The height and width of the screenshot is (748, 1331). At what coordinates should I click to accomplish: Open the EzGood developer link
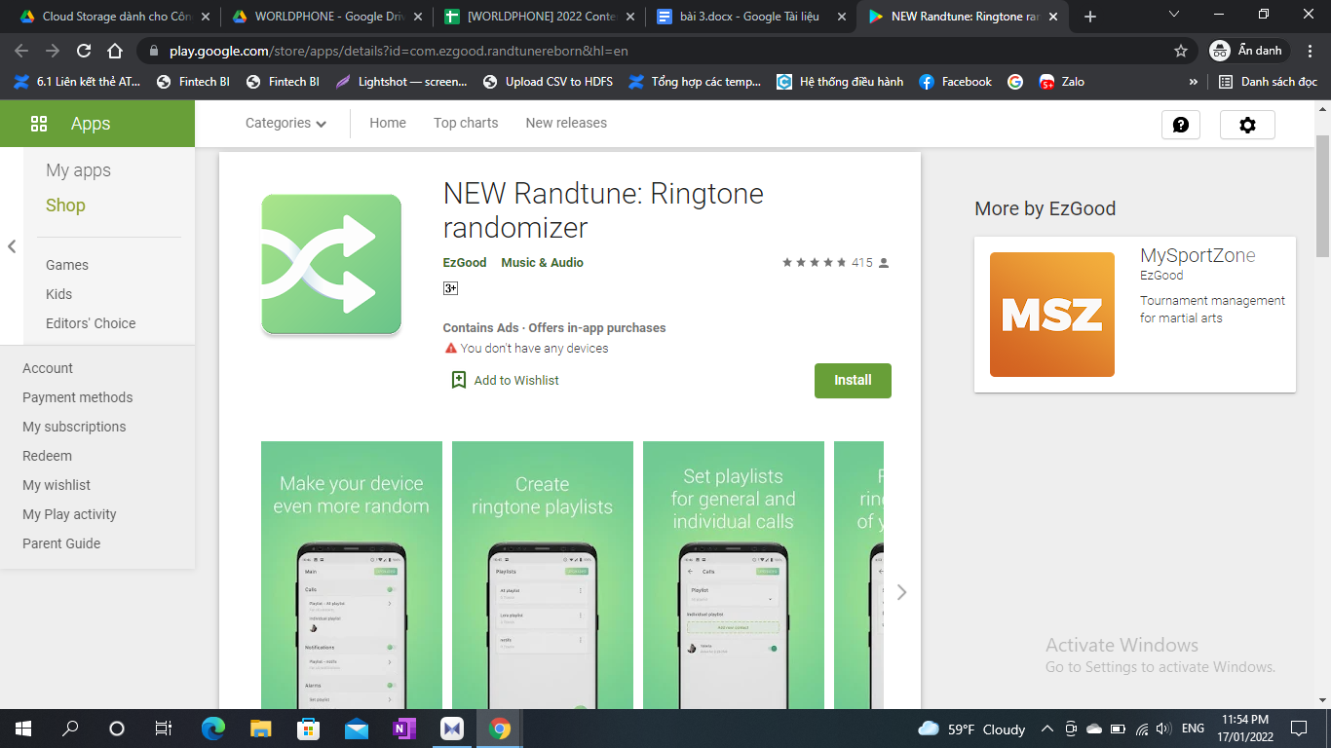click(465, 262)
